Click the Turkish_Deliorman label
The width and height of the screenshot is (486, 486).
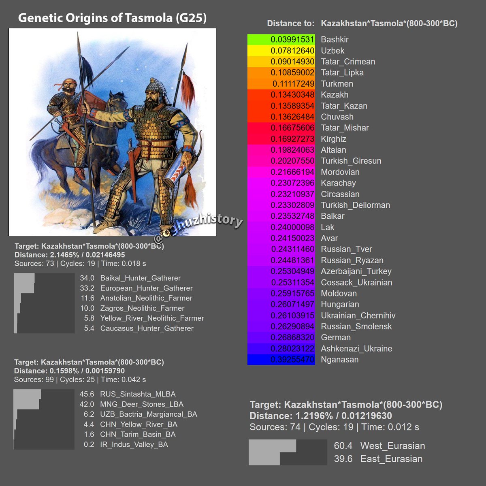[x=355, y=205]
